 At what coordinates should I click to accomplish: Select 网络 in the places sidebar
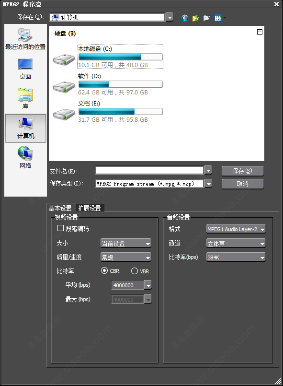click(x=25, y=158)
